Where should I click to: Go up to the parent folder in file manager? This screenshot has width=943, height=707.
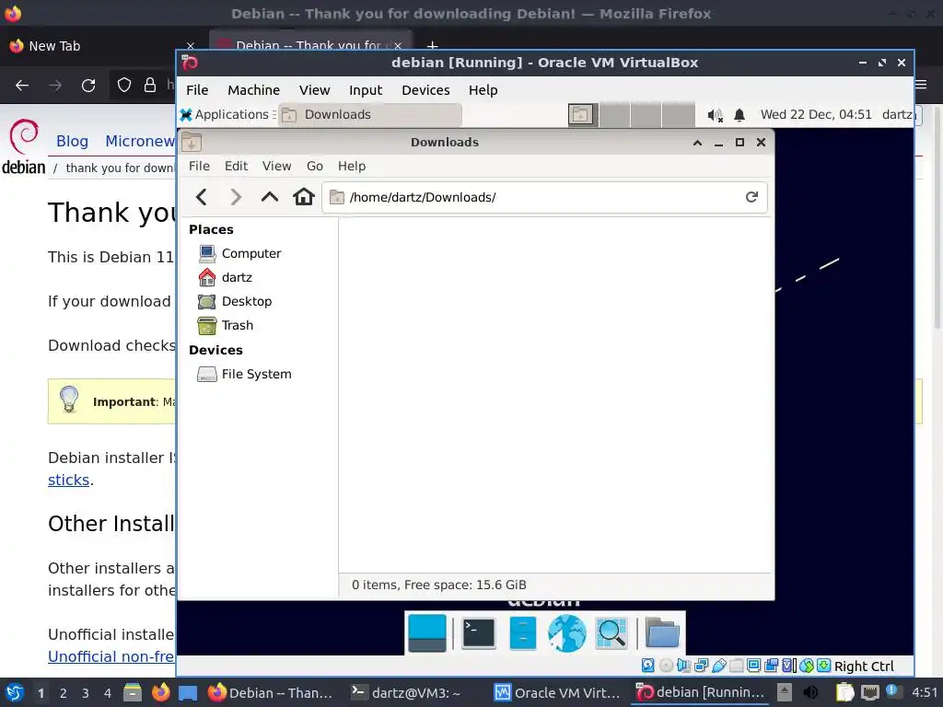coord(270,197)
